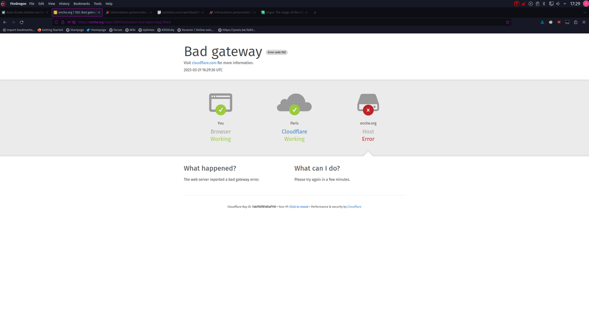Select the Error code 502 badge
The height and width of the screenshot is (332, 589).
click(x=277, y=52)
